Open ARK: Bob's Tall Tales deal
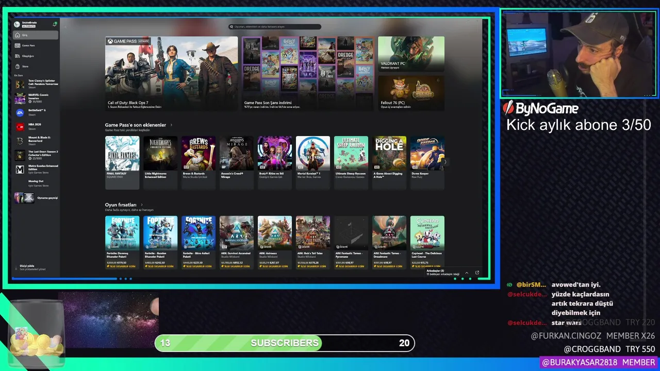Viewport: 660px width, 371px height. pyautogui.click(x=313, y=242)
